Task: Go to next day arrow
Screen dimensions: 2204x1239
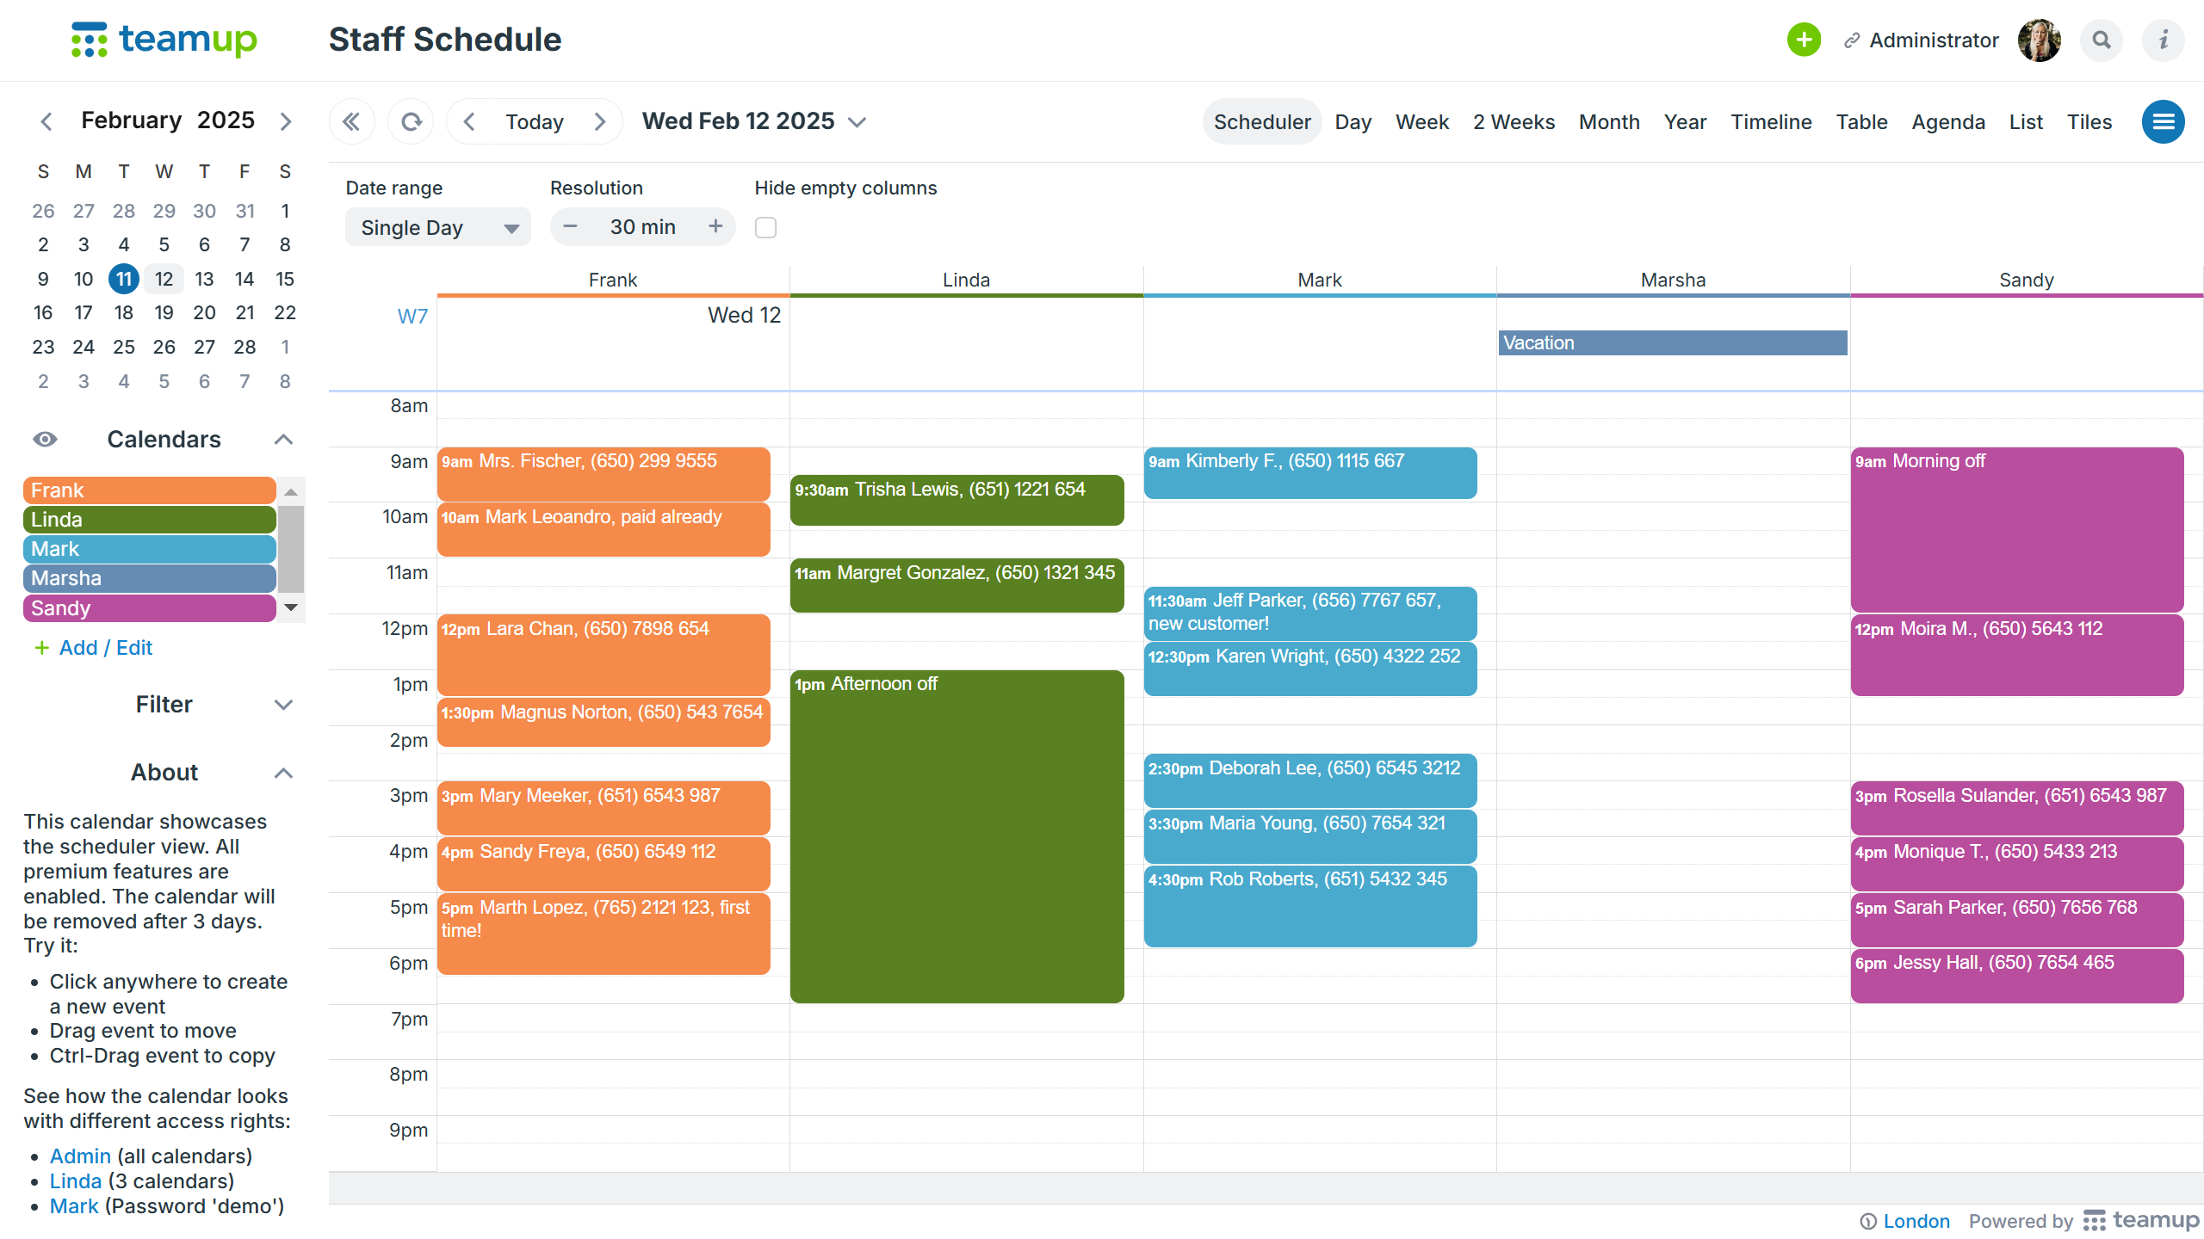Action: (x=600, y=121)
